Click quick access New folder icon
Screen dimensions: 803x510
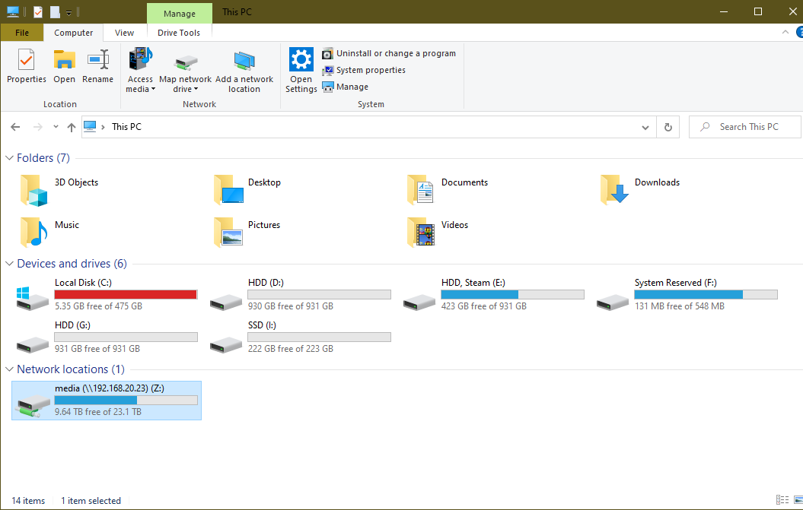tap(55, 11)
